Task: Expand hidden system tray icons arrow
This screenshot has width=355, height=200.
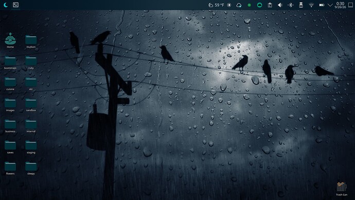Action: pos(330,5)
